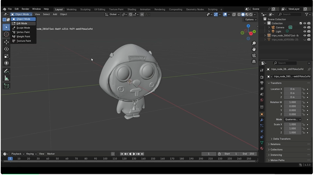Open the Global orientation dropdown
The width and height of the screenshot is (314, 175).
point(112,14)
